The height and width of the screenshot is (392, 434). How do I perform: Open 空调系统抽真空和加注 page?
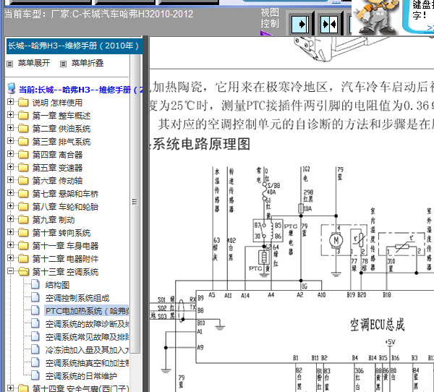tap(88, 363)
